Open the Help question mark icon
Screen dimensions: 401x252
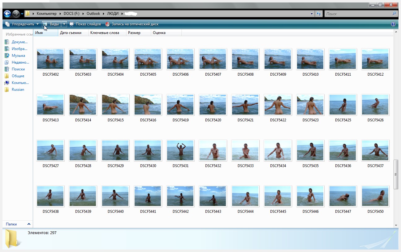pyautogui.click(x=393, y=24)
